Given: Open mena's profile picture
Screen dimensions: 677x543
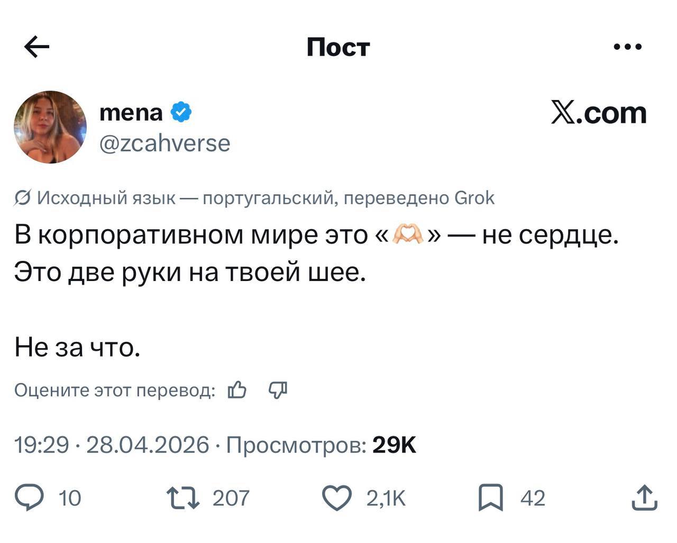Looking at the screenshot, I should coord(50,127).
